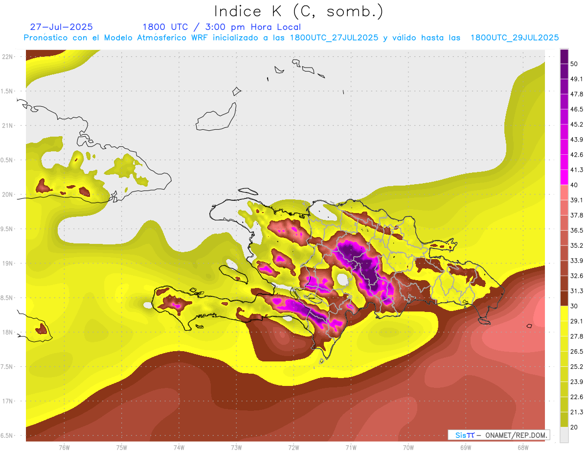587x454 pixels.
Task: Click the 0.5N latitude axis label
Action: tap(7, 160)
